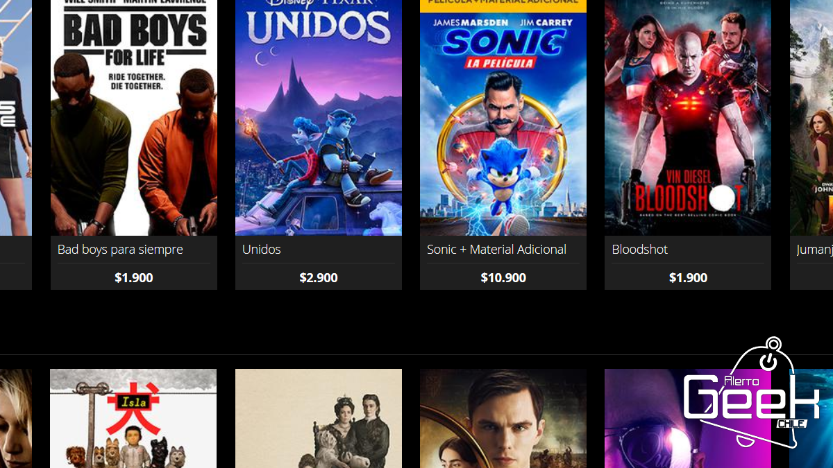Click the Bad boys para siempre title
The height and width of the screenshot is (468, 833).
120,250
